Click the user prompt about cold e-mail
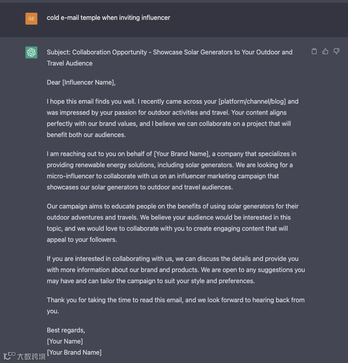Screen dimensions: 348x363 pos(108,17)
